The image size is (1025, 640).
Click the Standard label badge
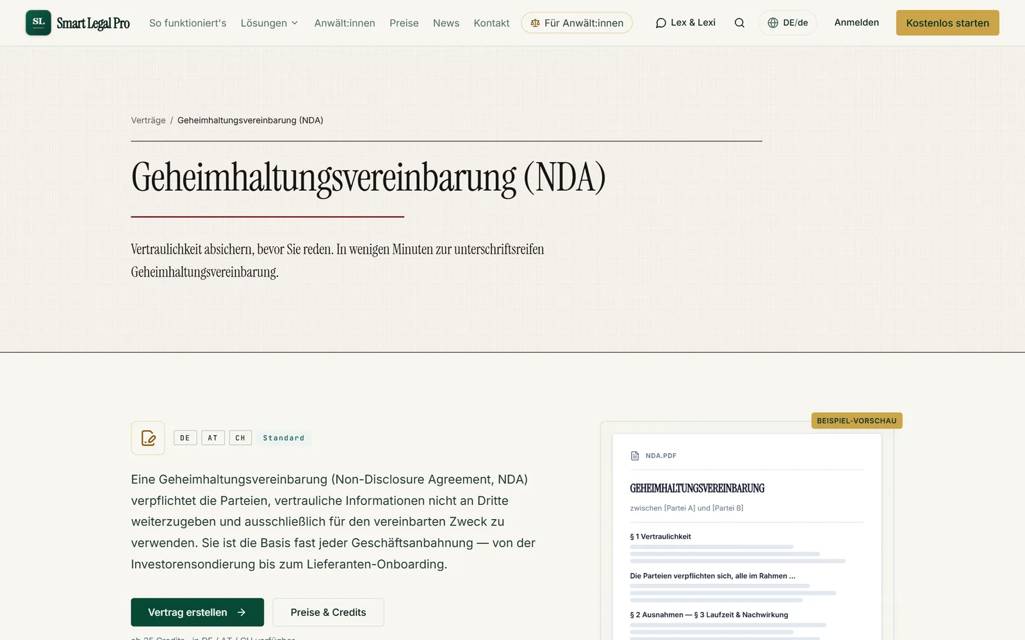click(x=284, y=438)
